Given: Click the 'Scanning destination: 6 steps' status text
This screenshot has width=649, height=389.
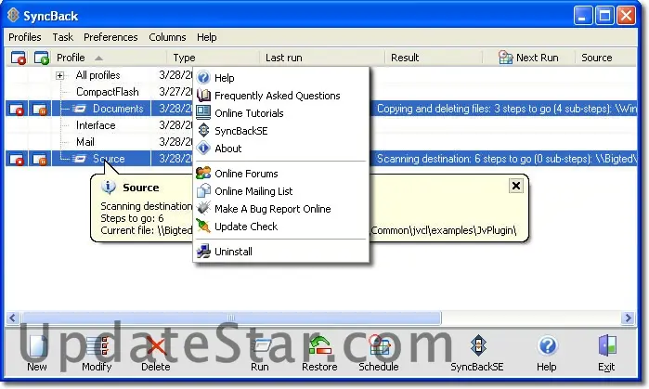Looking at the screenshot, I should 507,159.
